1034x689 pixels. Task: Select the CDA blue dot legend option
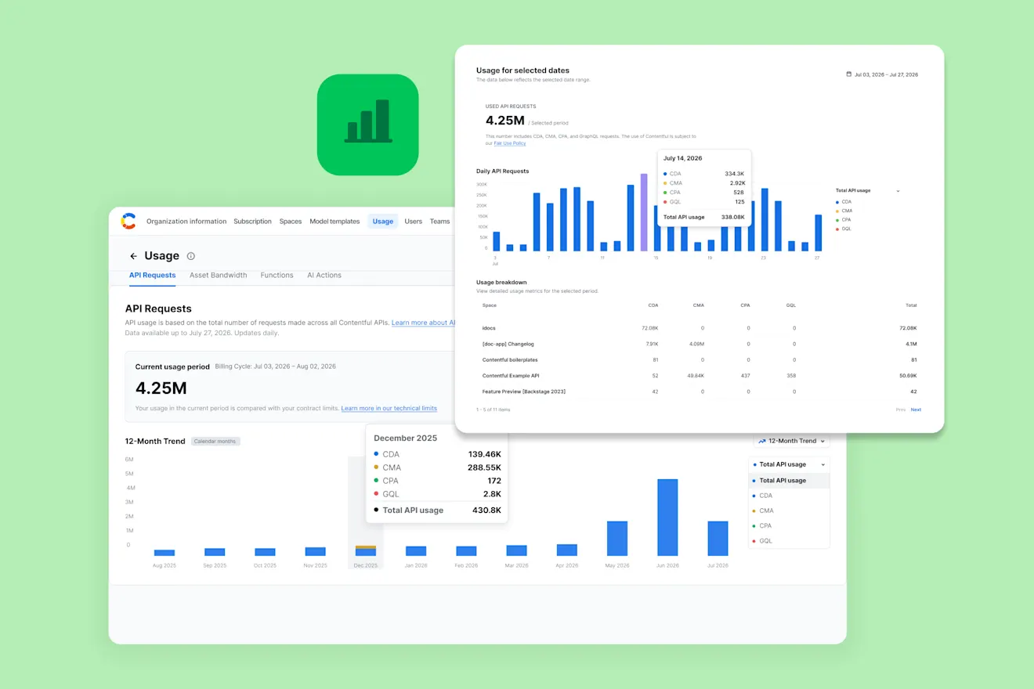click(x=843, y=202)
